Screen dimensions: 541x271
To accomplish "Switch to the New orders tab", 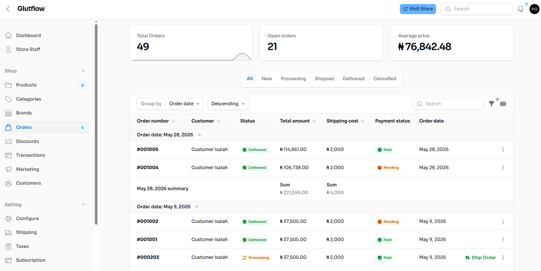I will coord(267,79).
